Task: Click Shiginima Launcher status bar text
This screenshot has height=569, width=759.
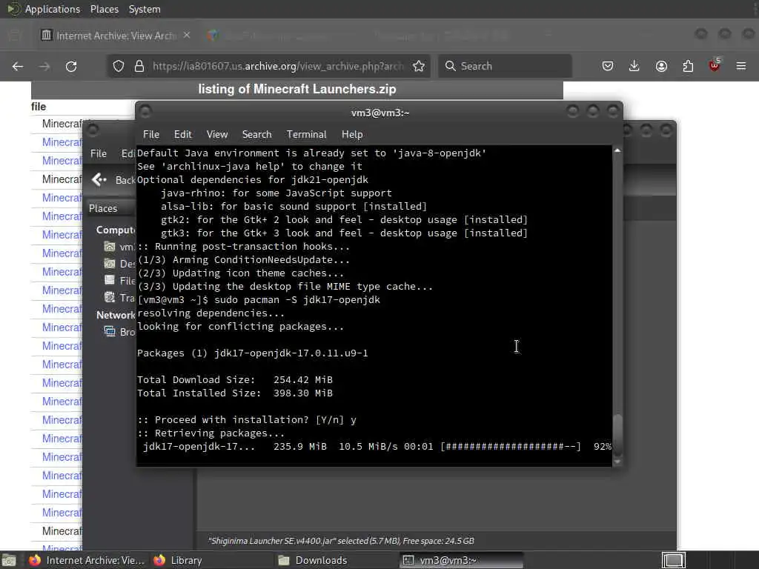Action: click(341, 541)
